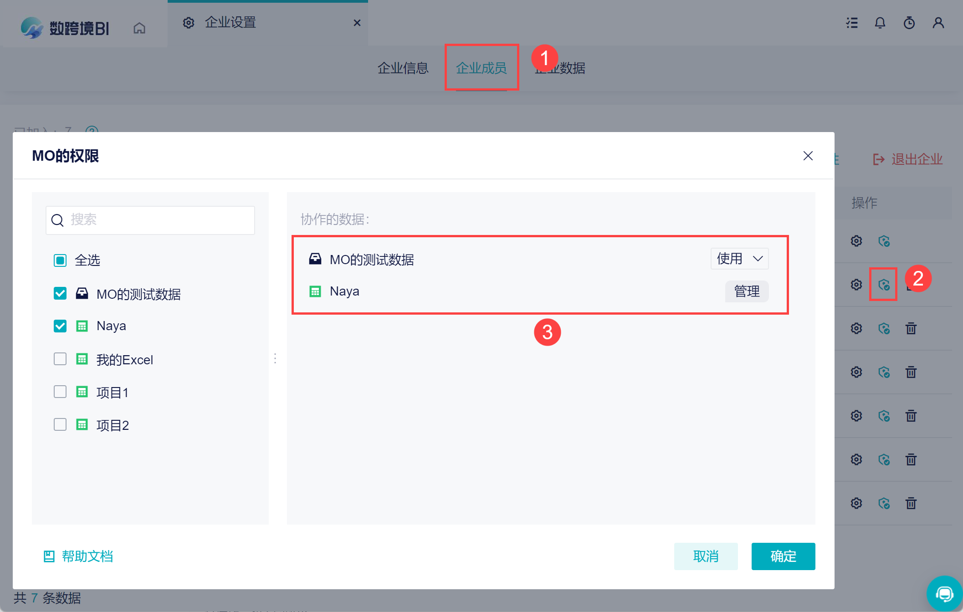Open the timer clock icon in header

(909, 23)
